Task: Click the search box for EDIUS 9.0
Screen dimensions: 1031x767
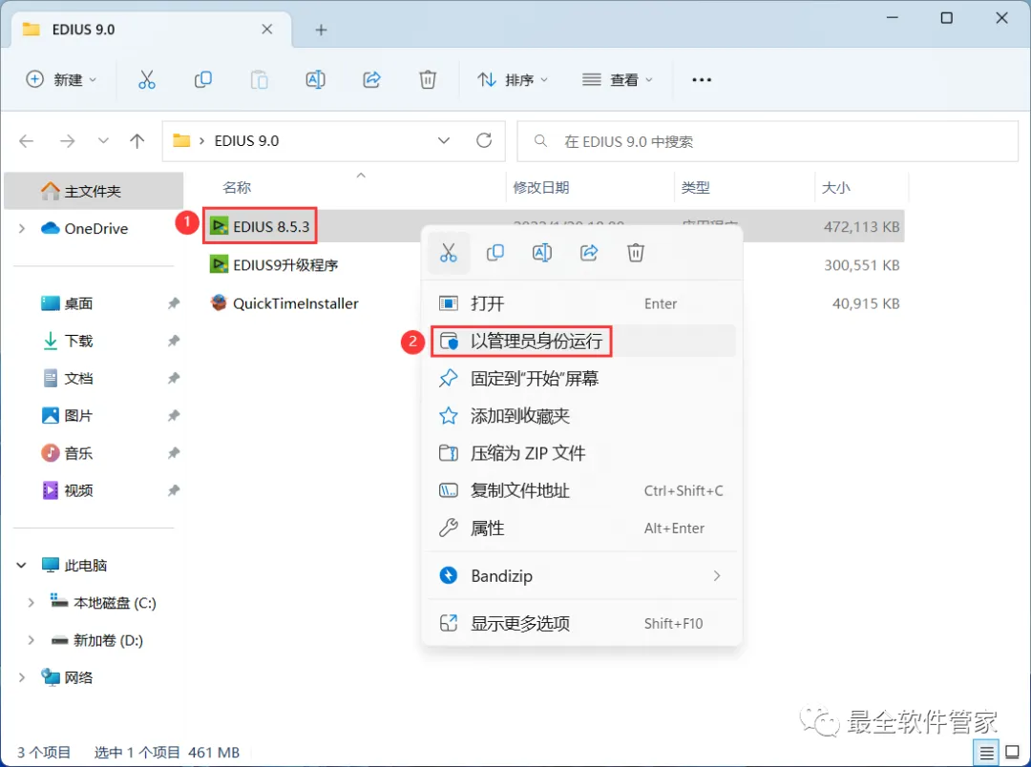Action: 768,140
